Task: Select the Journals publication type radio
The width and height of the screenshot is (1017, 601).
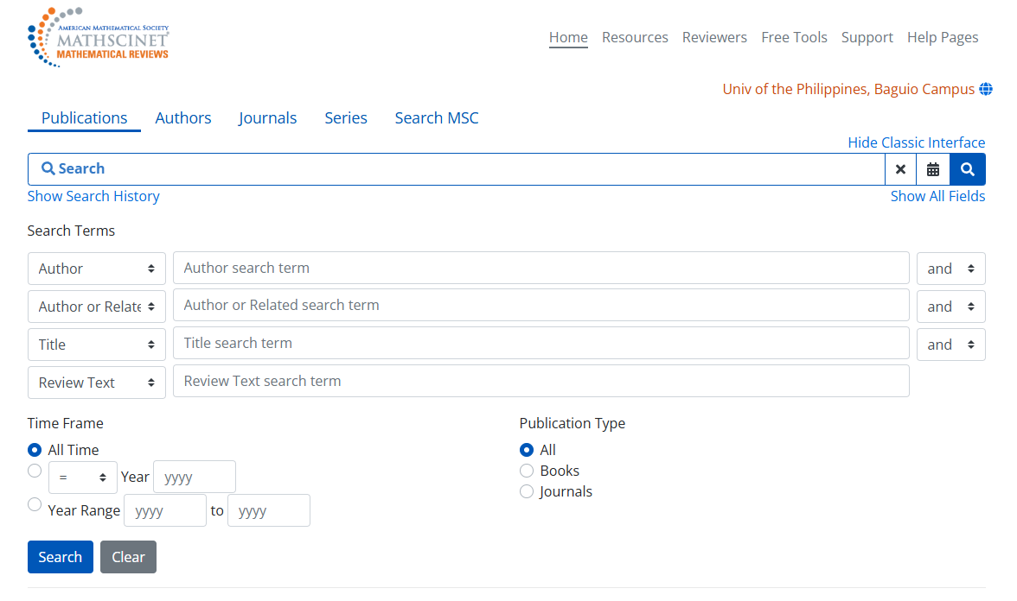Action: [x=527, y=491]
